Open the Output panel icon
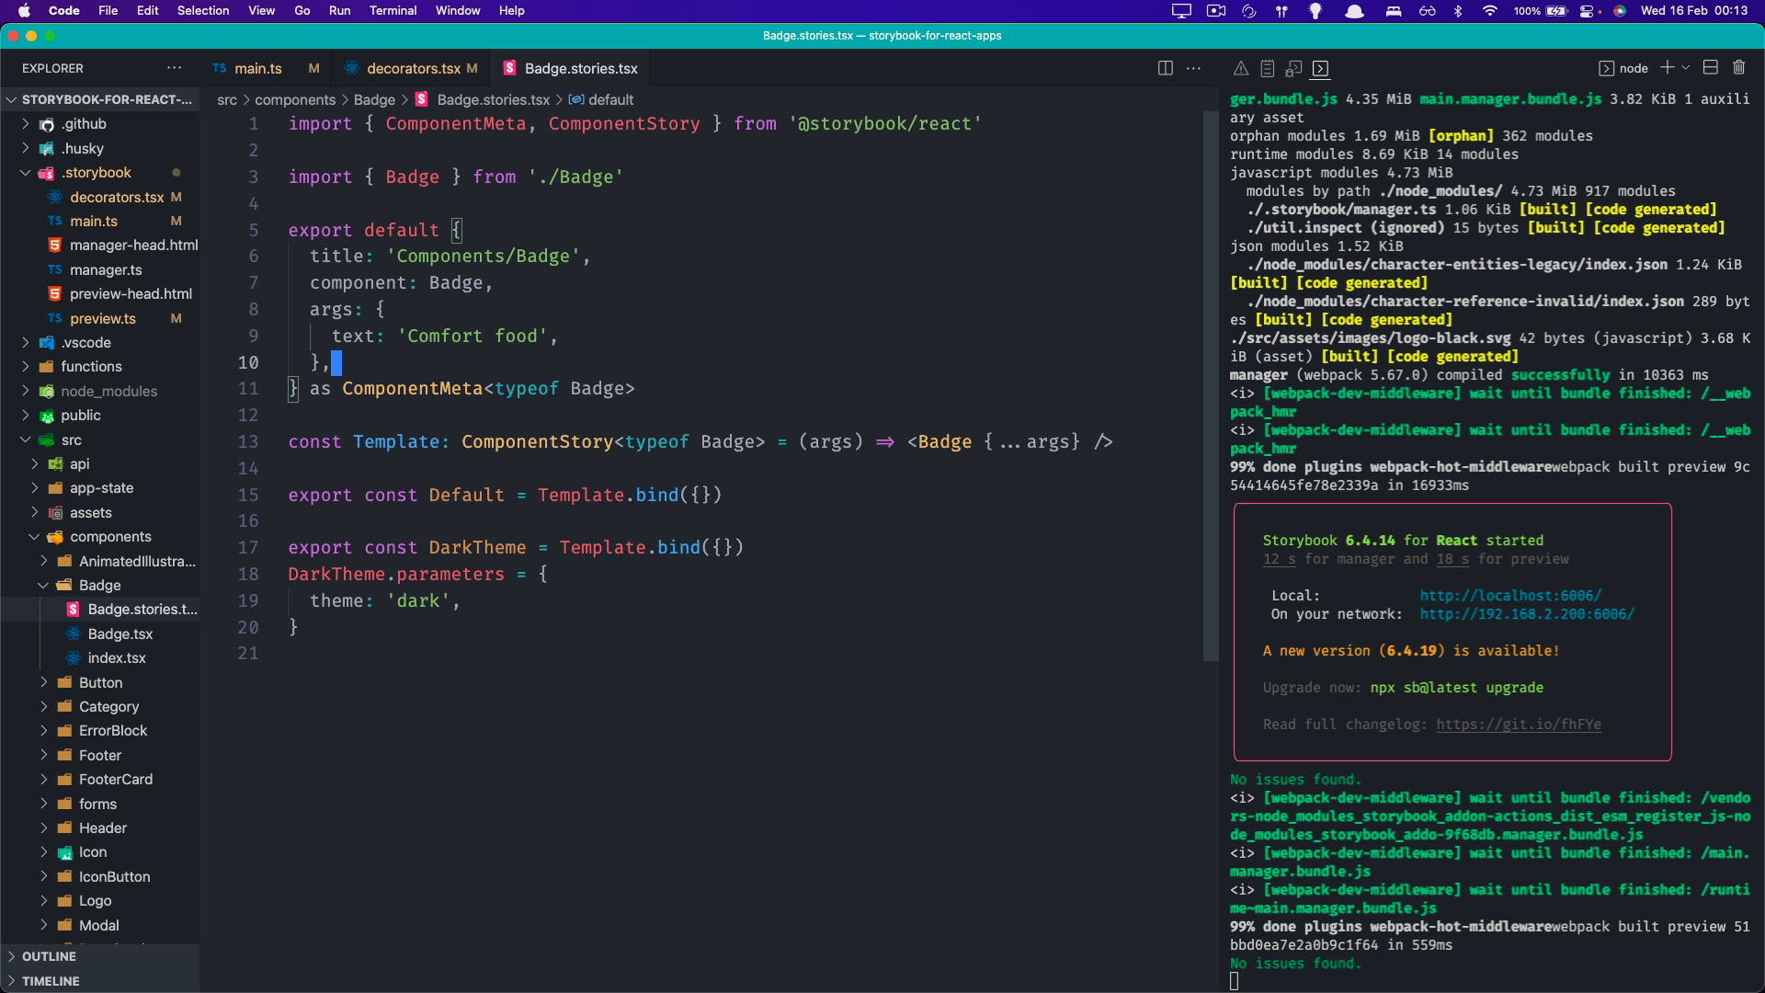This screenshot has height=993, width=1765. click(x=1267, y=68)
